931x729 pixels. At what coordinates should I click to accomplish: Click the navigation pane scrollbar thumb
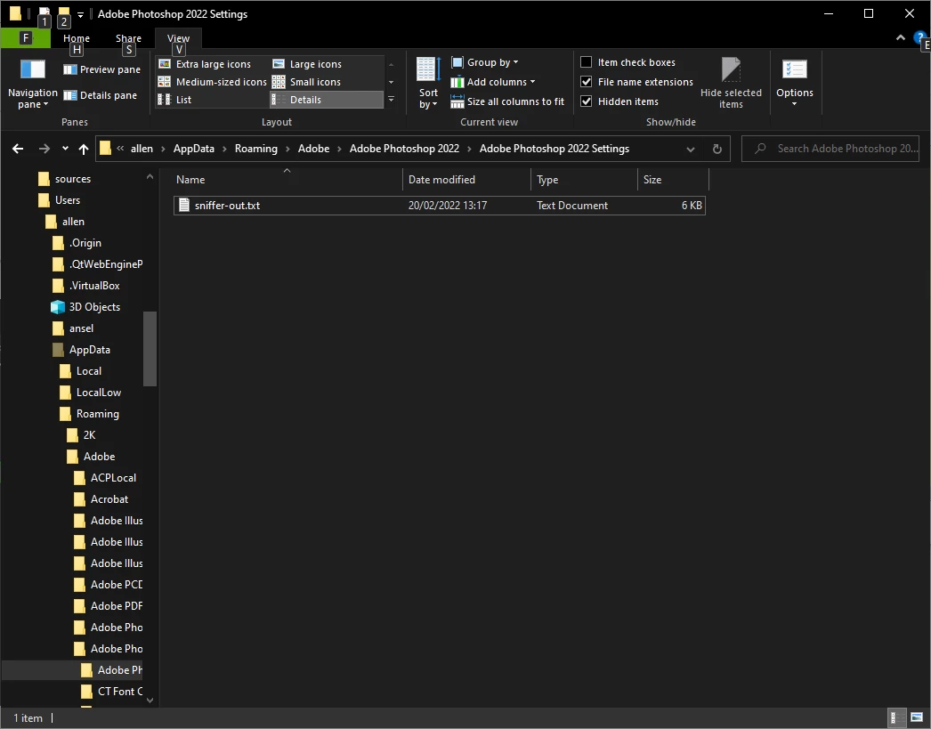[150, 348]
